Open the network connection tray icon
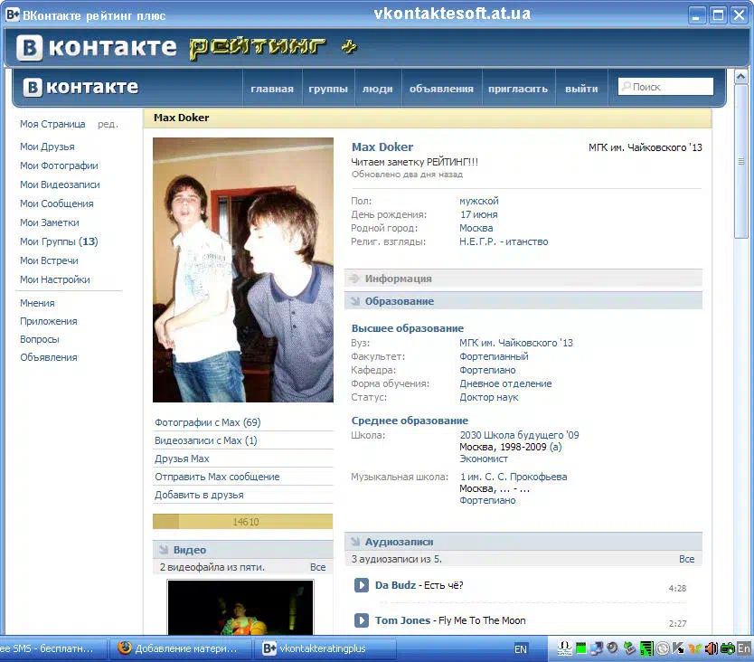Image resolution: width=754 pixels, height=662 pixels. tap(598, 648)
